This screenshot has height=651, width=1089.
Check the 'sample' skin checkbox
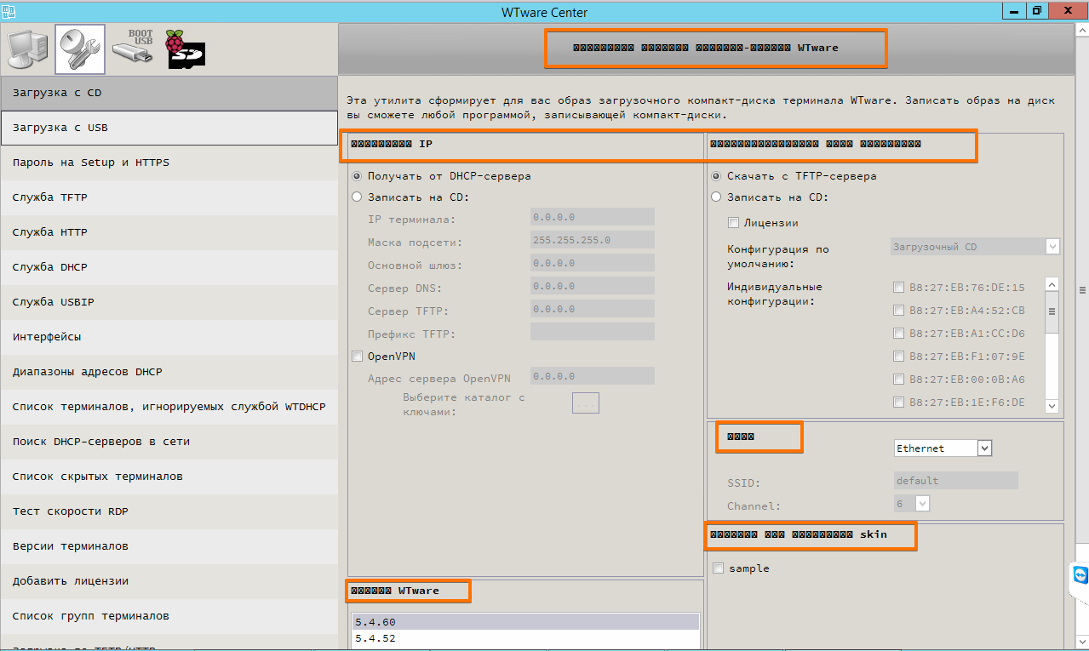pos(719,568)
